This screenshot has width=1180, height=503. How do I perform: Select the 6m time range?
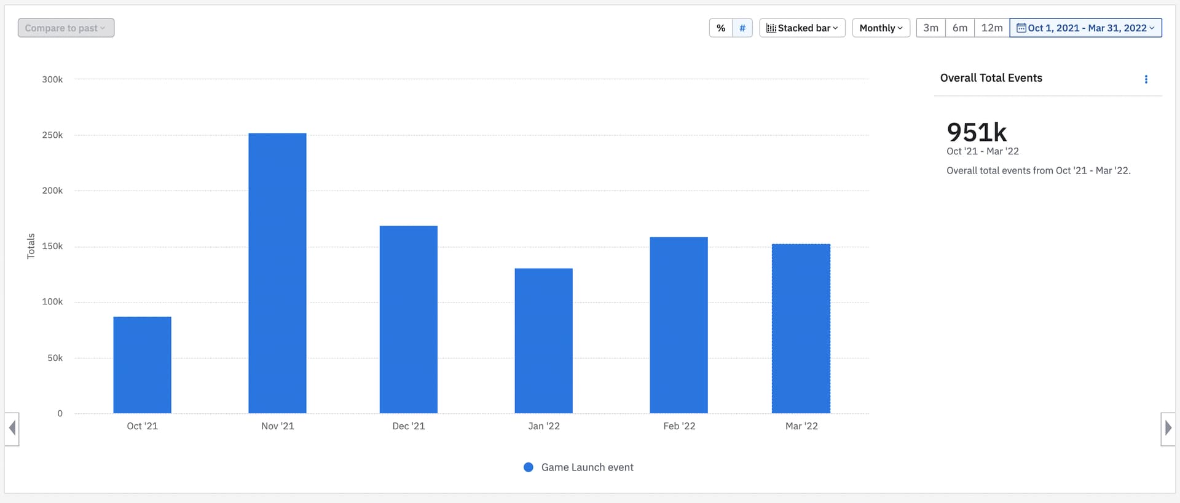(960, 28)
